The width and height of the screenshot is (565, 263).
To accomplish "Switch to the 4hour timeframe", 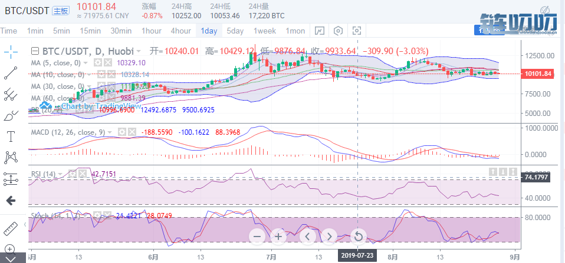I will click(x=180, y=31).
